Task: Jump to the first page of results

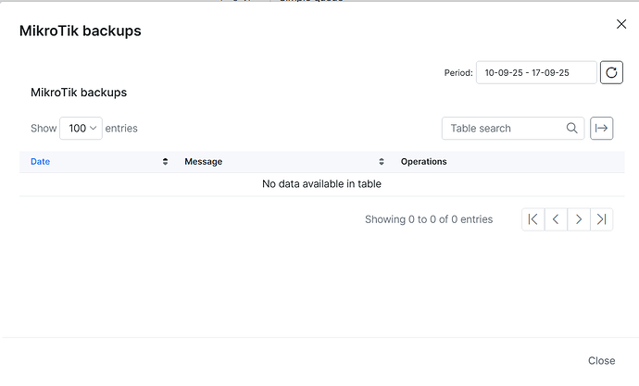Action: 532,219
